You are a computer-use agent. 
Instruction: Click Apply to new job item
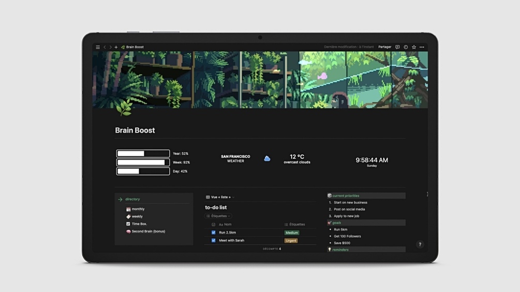pyautogui.click(x=346, y=216)
